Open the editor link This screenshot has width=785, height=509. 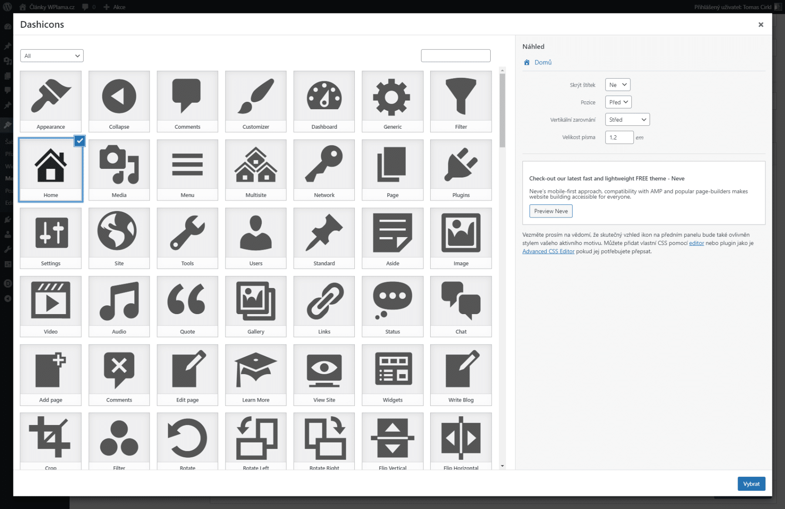click(696, 243)
